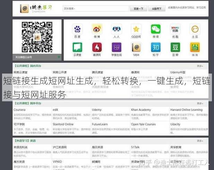Open the 知乎 Zhihu icon
This screenshot has width=214, height=170.
156,47
